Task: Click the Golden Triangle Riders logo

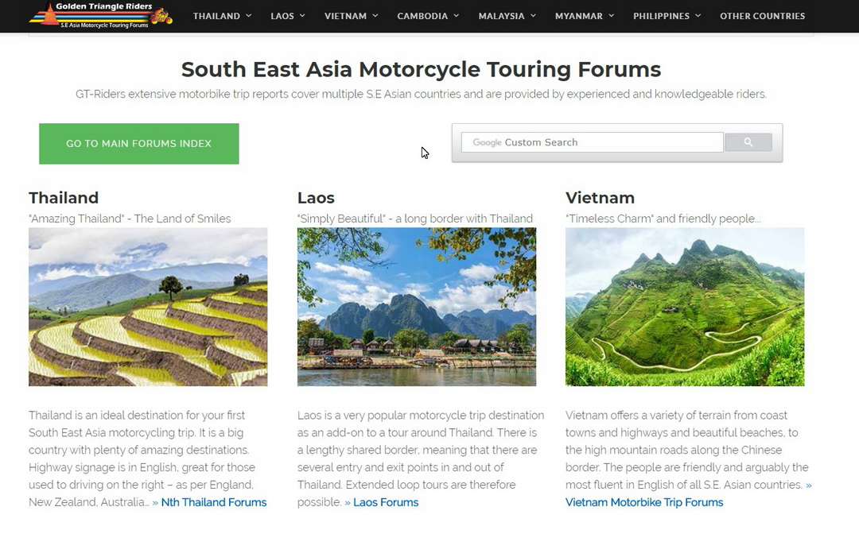Action: (101, 14)
